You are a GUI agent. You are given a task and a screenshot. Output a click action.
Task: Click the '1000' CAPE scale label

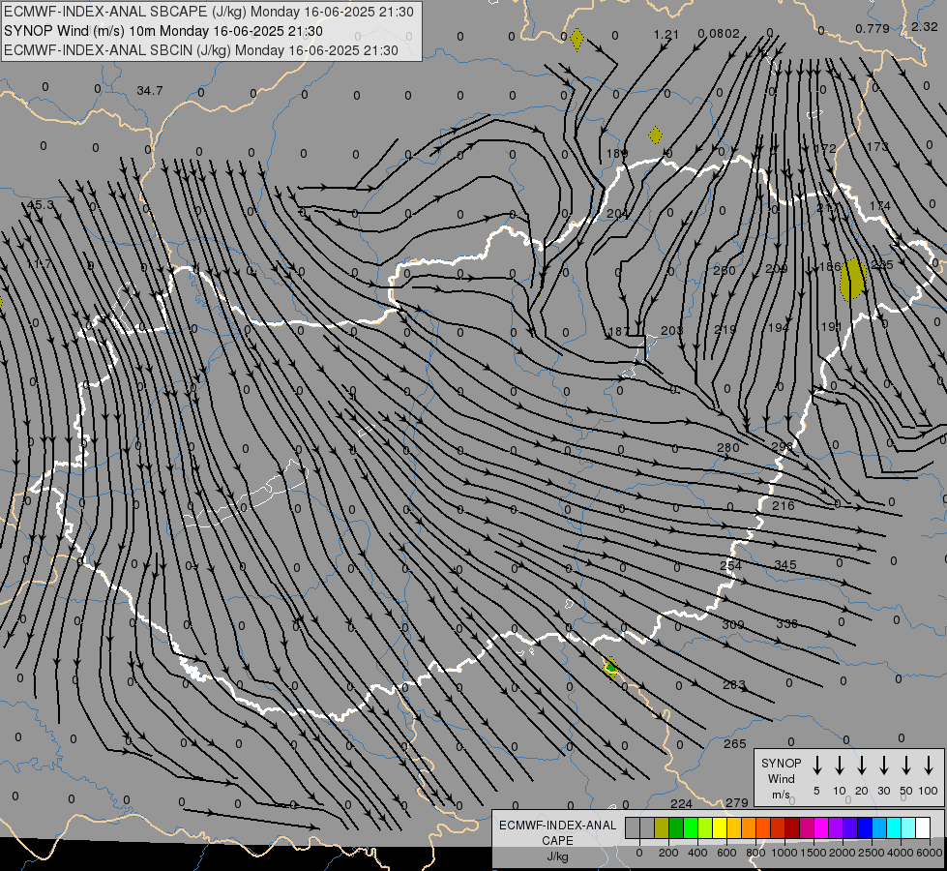click(784, 853)
